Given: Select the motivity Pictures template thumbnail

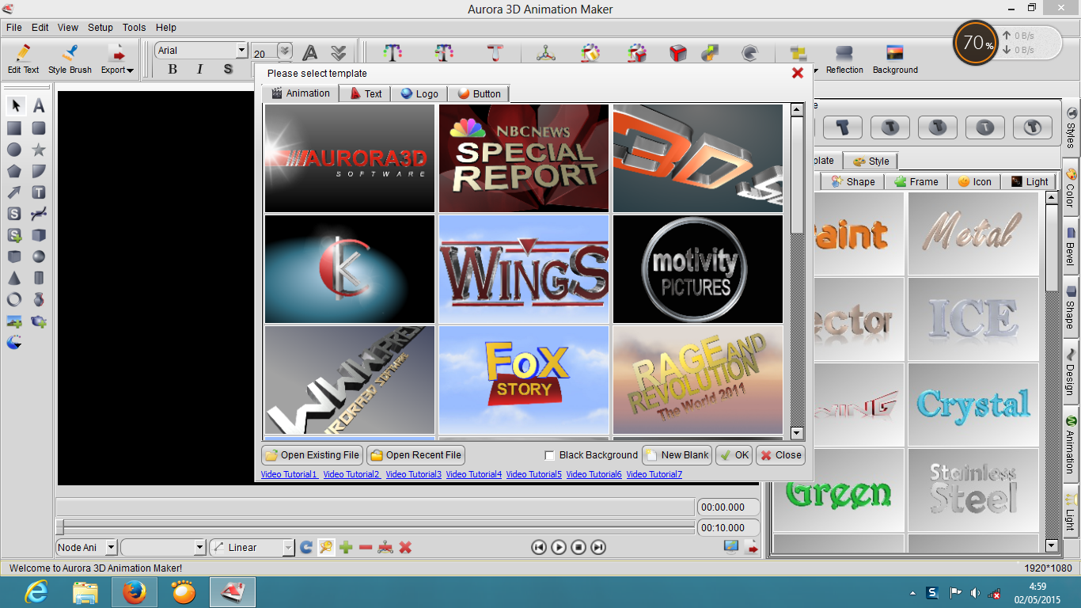Looking at the screenshot, I should [x=698, y=269].
